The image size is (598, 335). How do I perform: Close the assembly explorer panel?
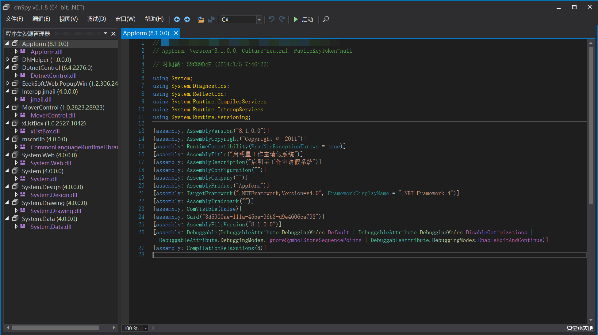tap(113, 34)
